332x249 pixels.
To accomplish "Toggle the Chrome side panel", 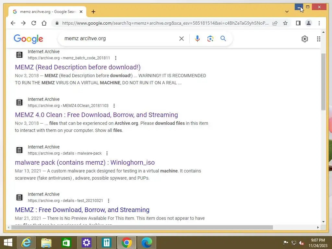I will click(x=298, y=23).
